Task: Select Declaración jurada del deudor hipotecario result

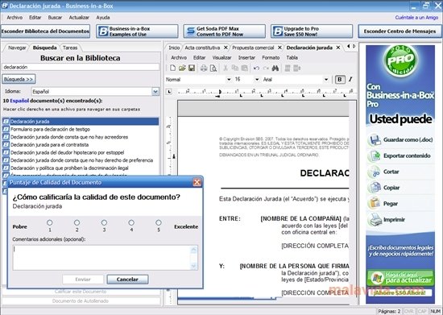Action: [67, 152]
